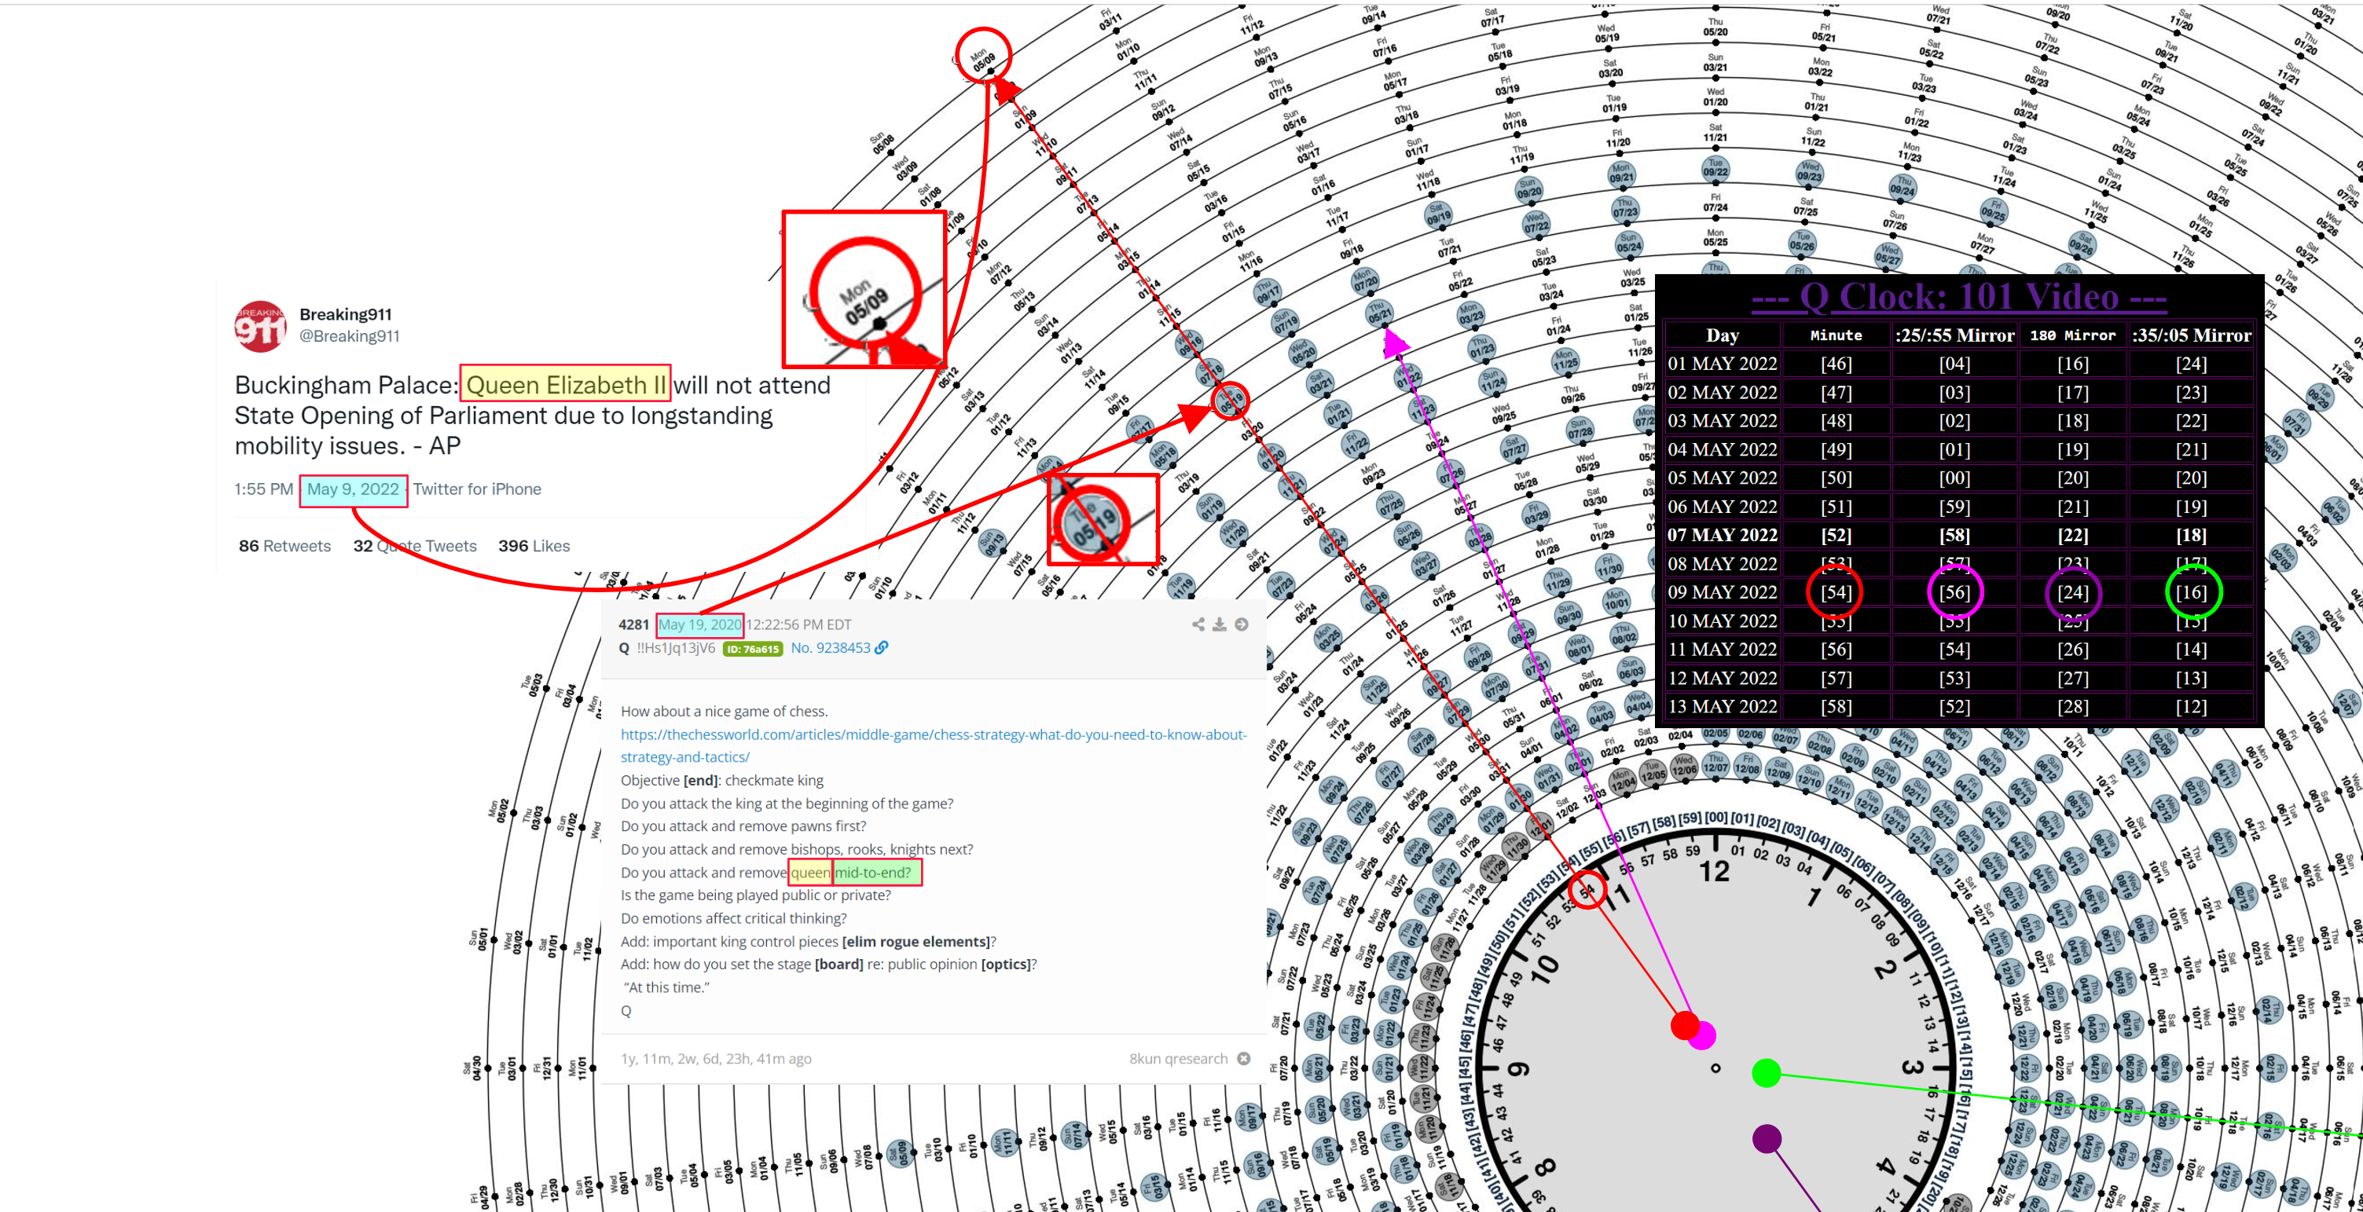Click the 05 MAY 2022 row label

[x=1722, y=478]
